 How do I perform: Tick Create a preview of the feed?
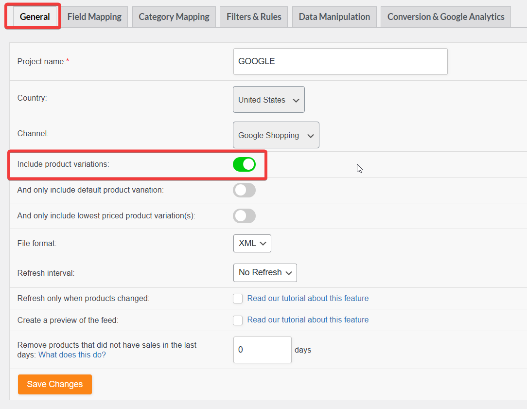point(238,320)
